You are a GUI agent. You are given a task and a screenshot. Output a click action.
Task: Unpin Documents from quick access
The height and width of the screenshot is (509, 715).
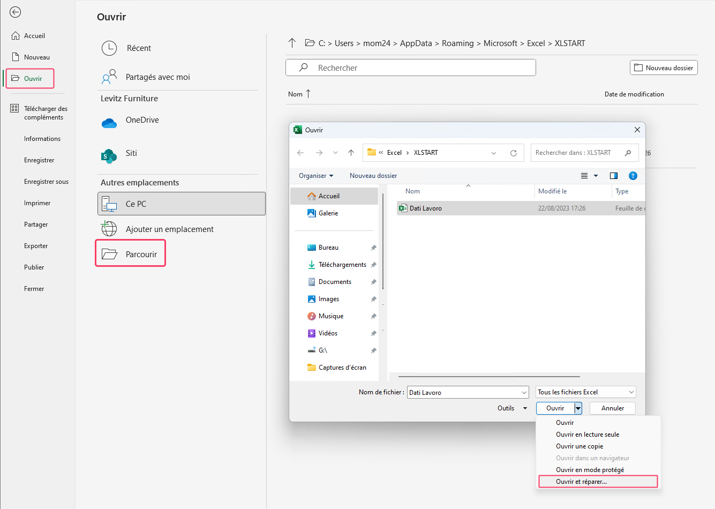(x=373, y=281)
